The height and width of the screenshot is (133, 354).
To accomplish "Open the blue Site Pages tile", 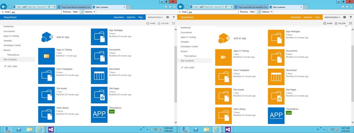I will tap(99, 95).
